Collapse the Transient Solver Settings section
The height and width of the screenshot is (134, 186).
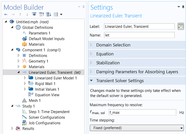click(120, 81)
